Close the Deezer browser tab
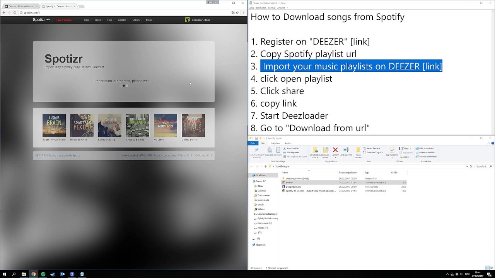Viewport: 495px width, 278px height. pyautogui.click(x=37, y=7)
